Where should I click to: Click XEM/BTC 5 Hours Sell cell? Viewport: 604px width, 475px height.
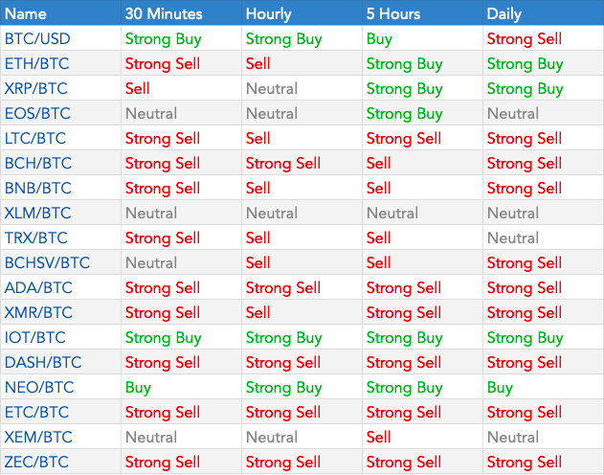pyautogui.click(x=378, y=437)
